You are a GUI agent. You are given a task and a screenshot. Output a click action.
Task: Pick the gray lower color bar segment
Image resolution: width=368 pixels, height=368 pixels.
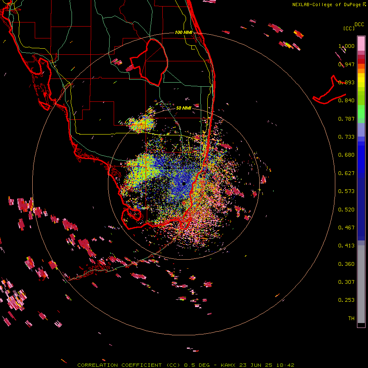pos(361,284)
